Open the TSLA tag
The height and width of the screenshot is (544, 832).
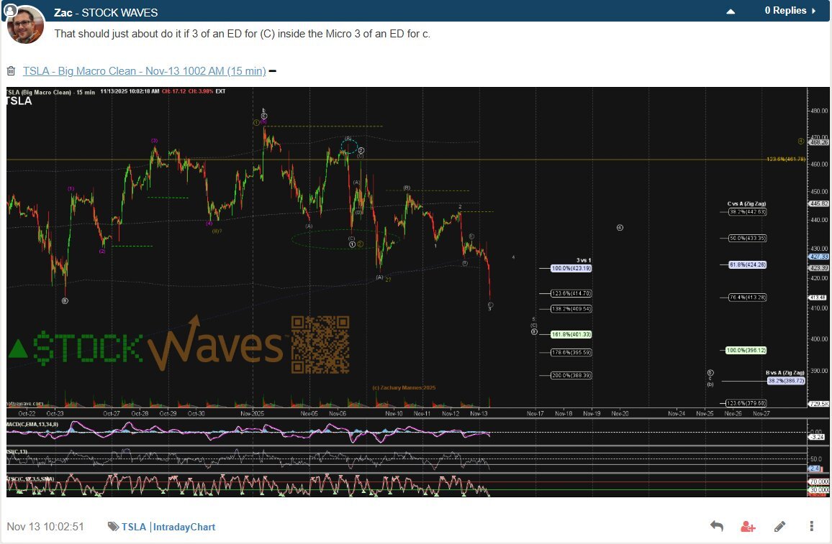point(133,527)
